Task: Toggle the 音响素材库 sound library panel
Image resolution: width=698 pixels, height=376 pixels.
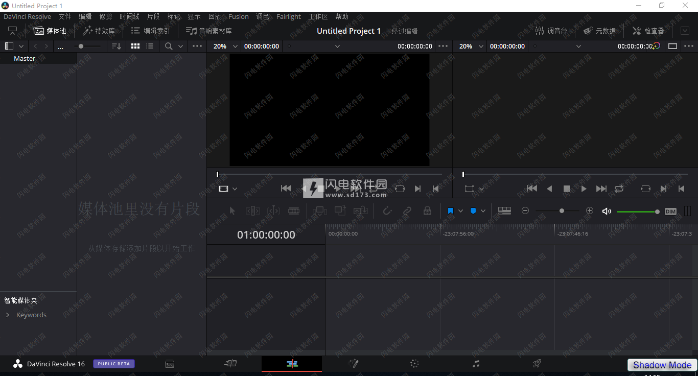Action: click(209, 31)
